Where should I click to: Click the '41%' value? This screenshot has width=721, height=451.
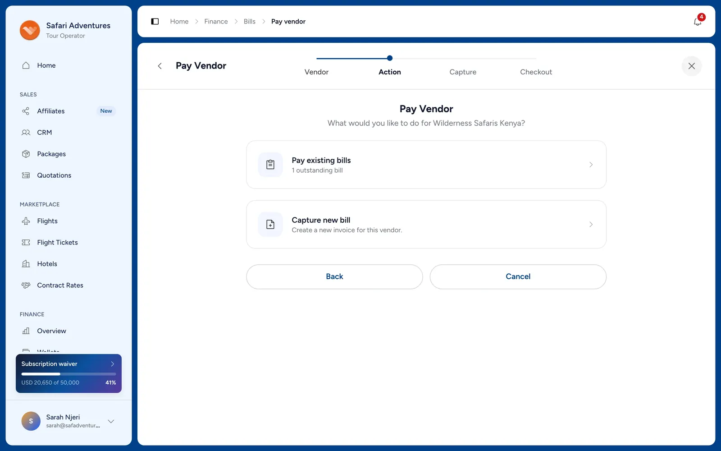[x=111, y=382]
